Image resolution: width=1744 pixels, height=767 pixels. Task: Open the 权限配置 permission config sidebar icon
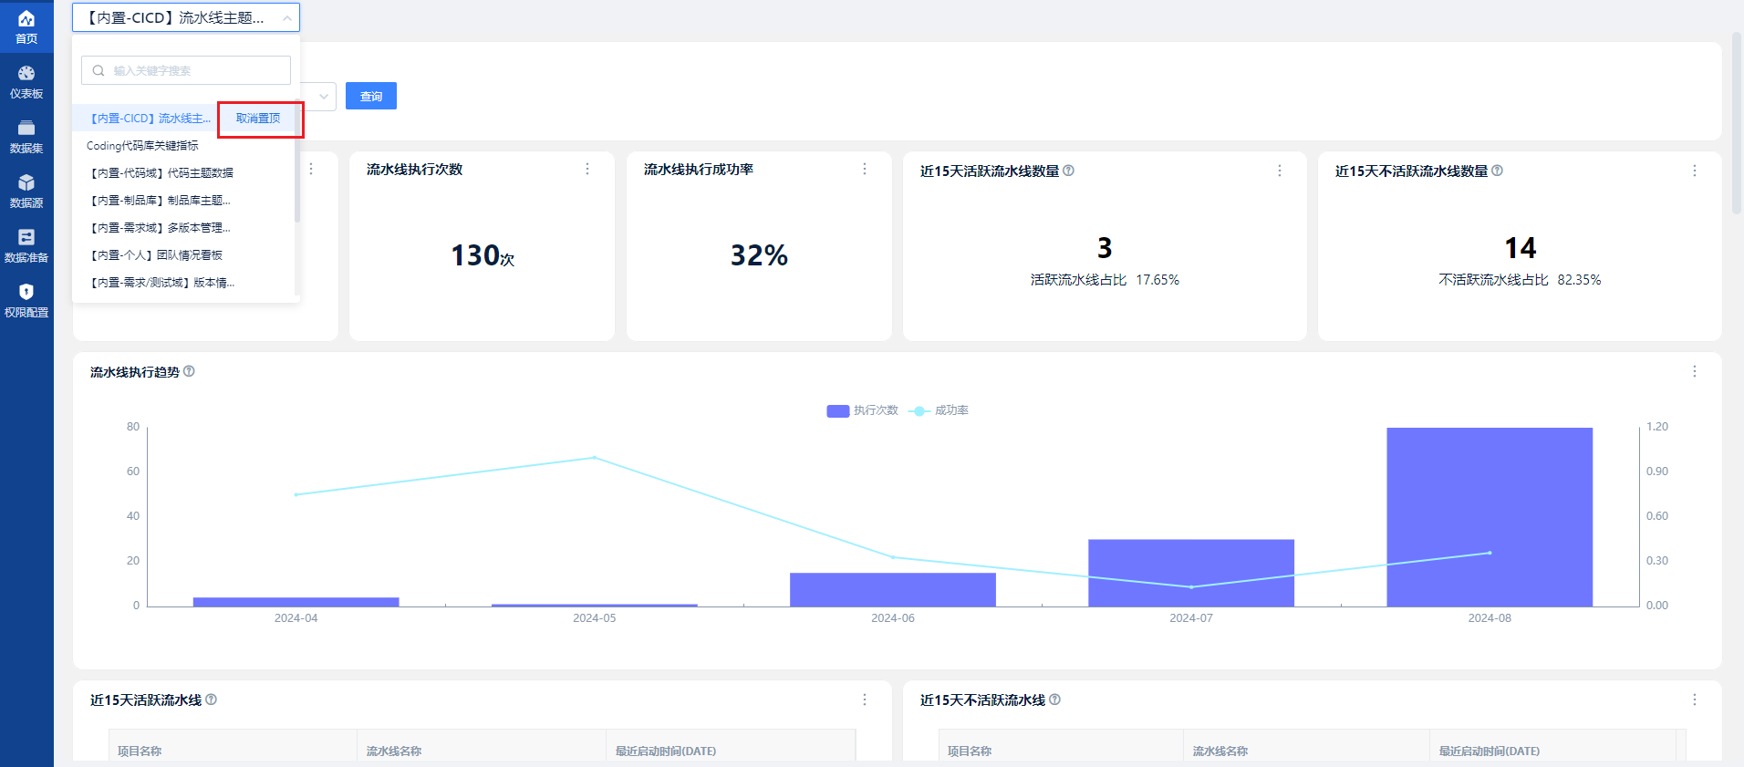click(x=26, y=301)
